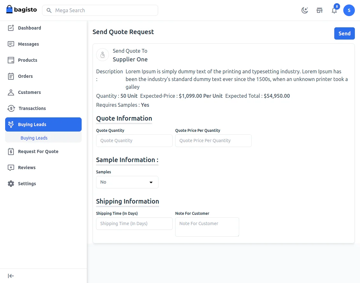The image size is (360, 283).
Task: Select the Customers sidebar icon
Action: [11, 92]
